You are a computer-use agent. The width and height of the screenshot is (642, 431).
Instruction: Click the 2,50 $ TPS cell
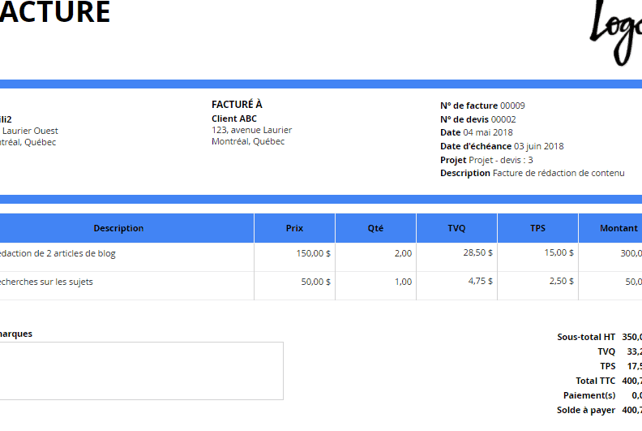[x=561, y=282]
